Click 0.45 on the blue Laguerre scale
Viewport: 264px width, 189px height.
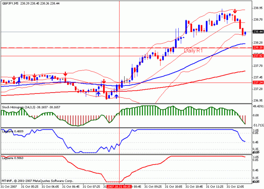(x=256, y=142)
